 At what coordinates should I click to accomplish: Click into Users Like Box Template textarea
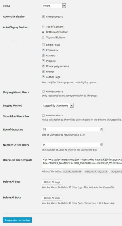(82, 163)
